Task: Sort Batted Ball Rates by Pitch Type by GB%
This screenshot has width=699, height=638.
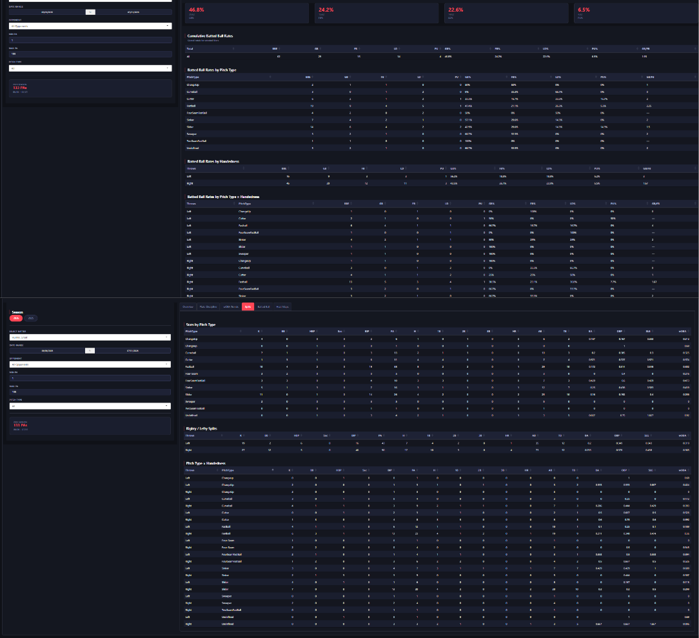Action: pyautogui.click(x=468, y=77)
